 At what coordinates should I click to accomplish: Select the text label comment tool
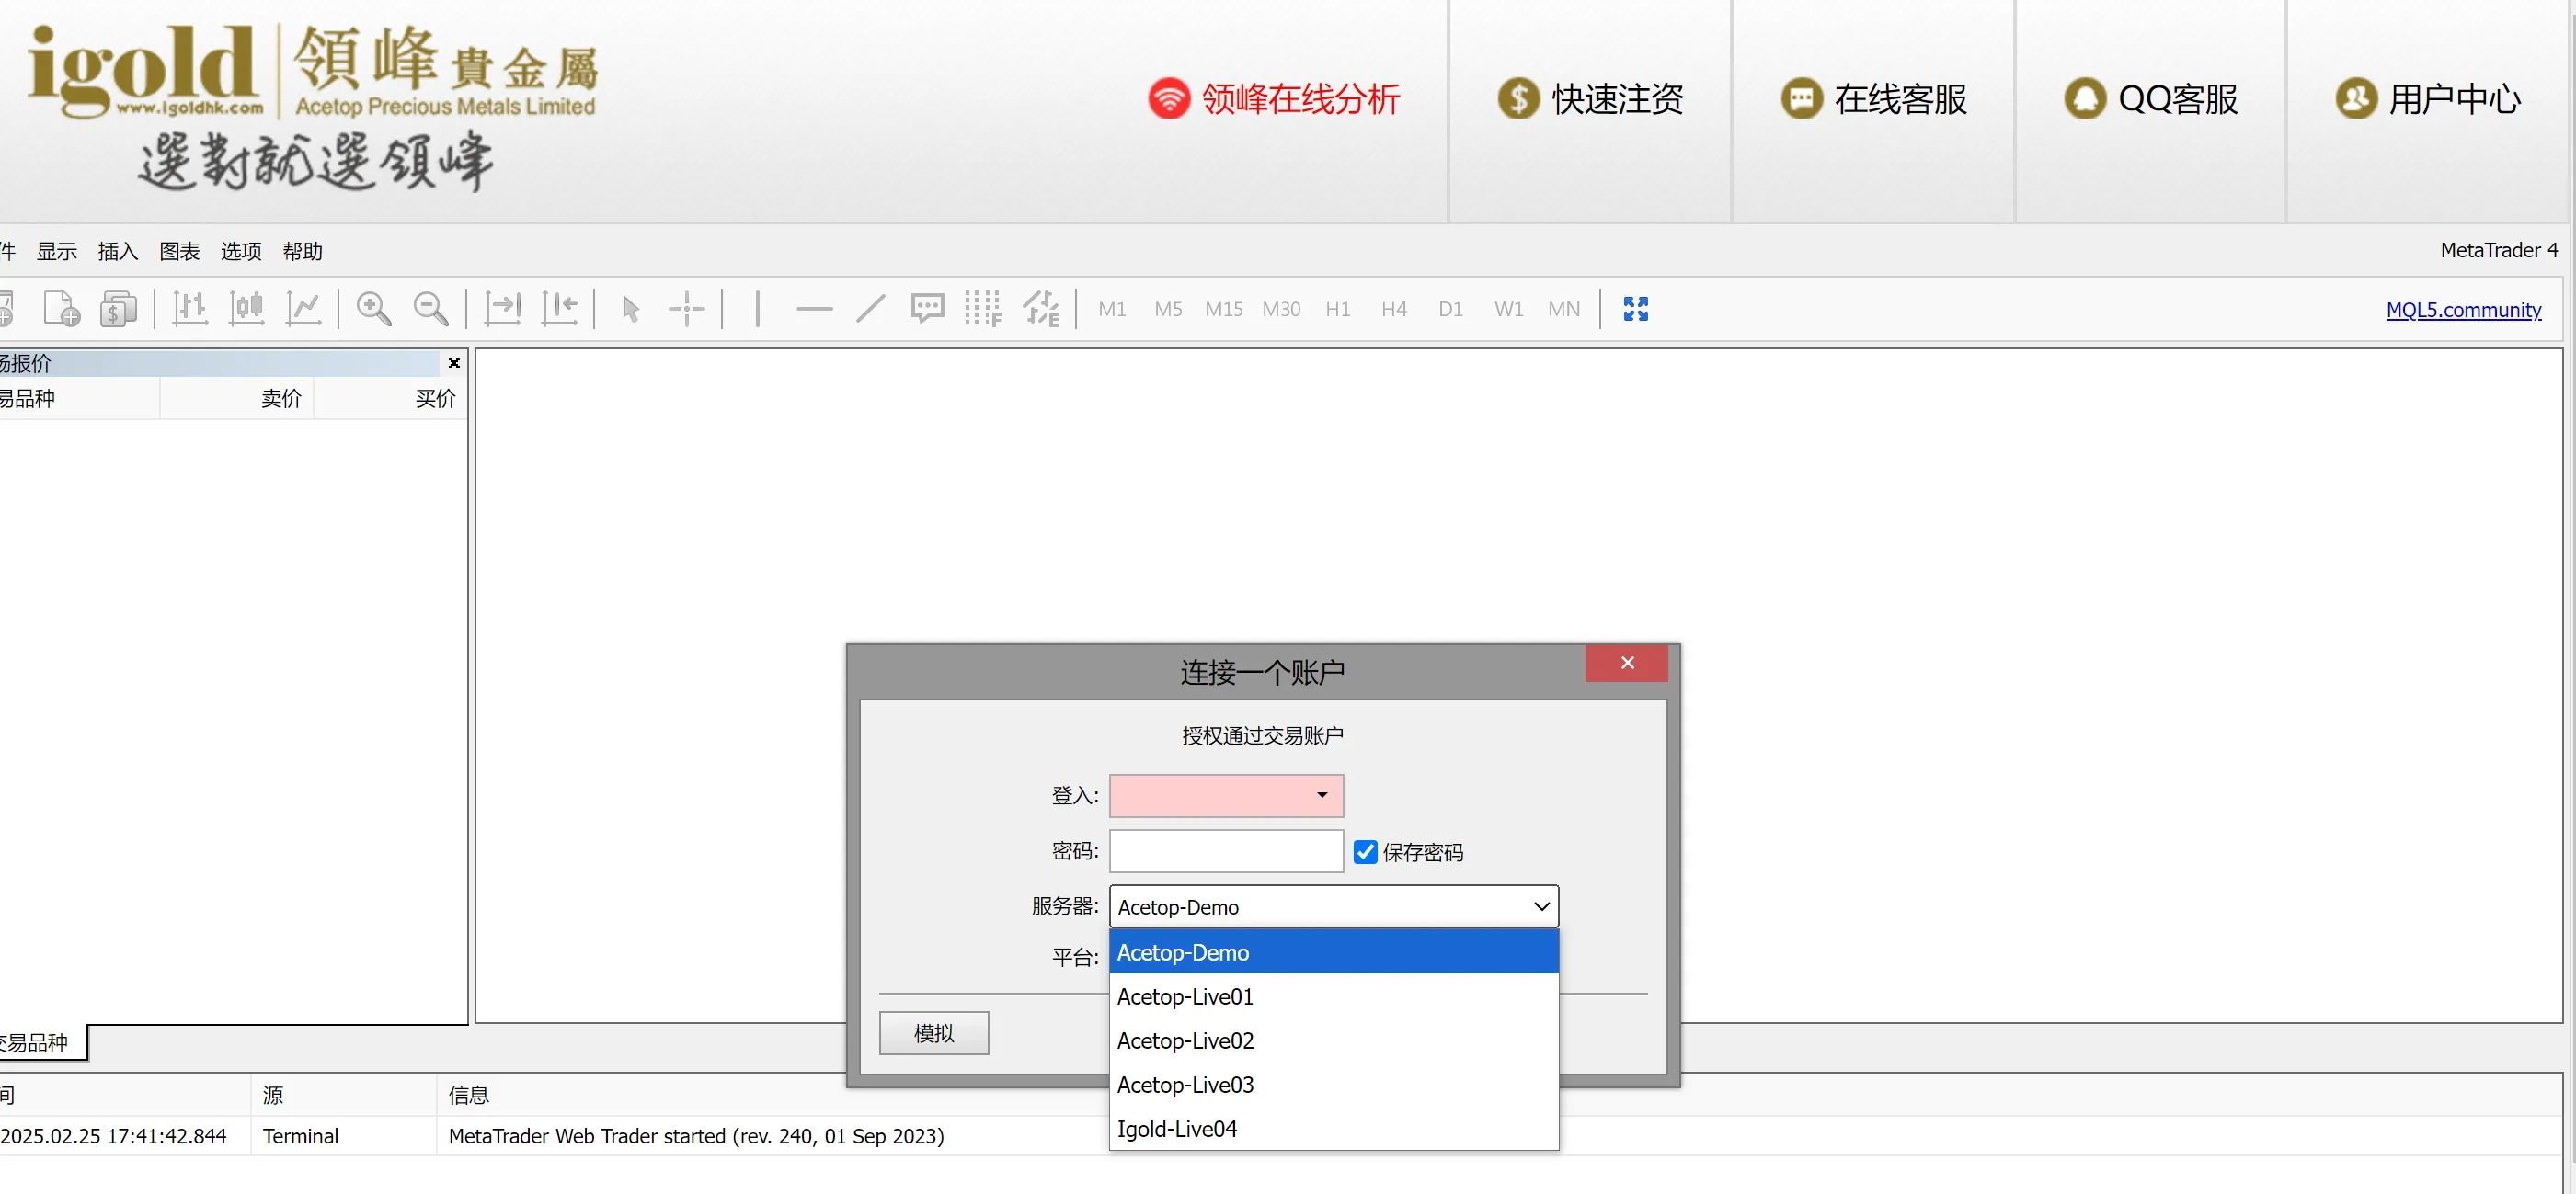[927, 309]
